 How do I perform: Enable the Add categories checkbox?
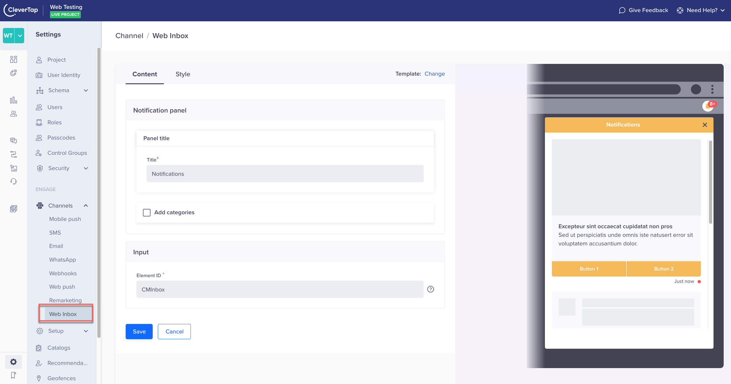147,213
